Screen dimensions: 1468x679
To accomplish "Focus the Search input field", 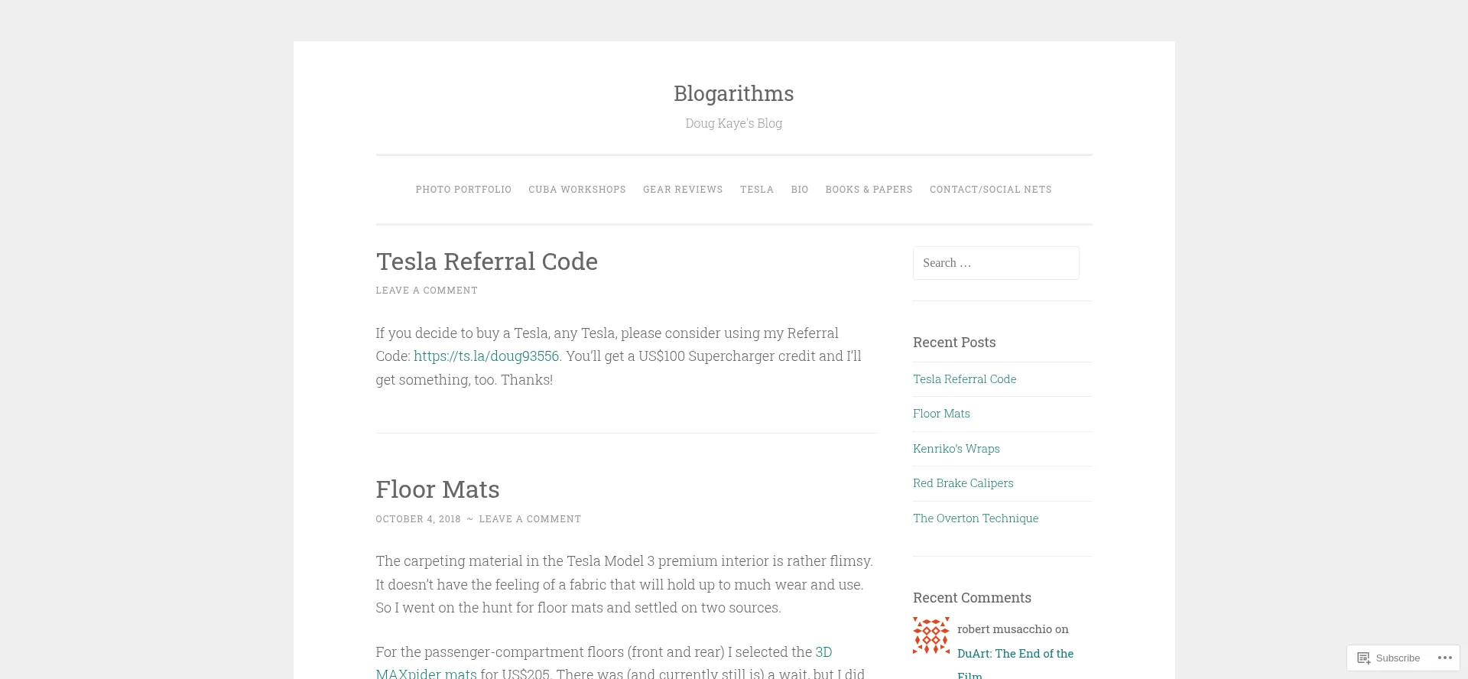I will pos(995,263).
